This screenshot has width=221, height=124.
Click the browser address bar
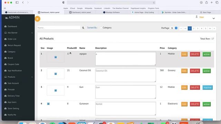click(111, 2)
